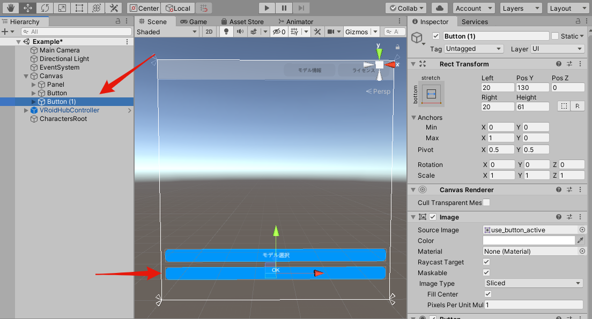This screenshot has height=319, width=592.
Task: Toggle Local handle rotation button
Action: [178, 8]
